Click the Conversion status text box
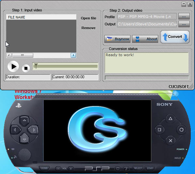195x174 pixels. coord(147,63)
